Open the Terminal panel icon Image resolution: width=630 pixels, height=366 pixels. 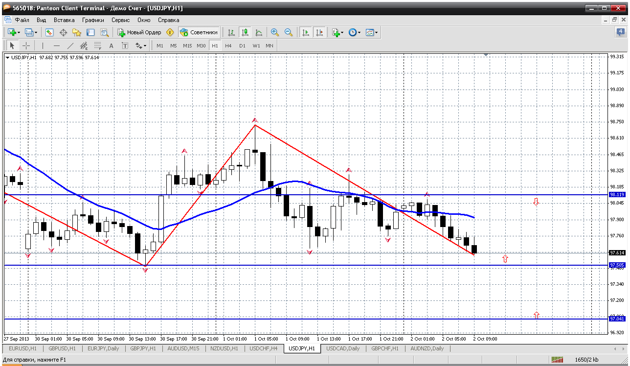(90, 32)
